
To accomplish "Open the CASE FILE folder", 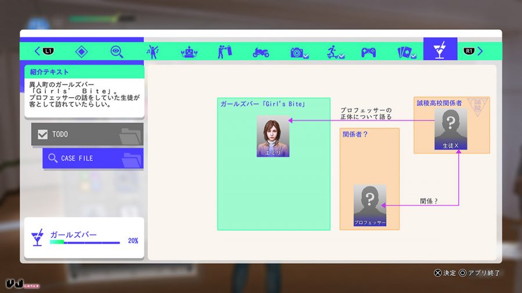I will [x=93, y=159].
